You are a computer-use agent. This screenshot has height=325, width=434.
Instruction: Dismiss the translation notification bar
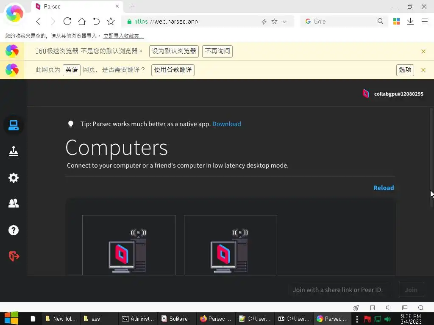point(423,70)
